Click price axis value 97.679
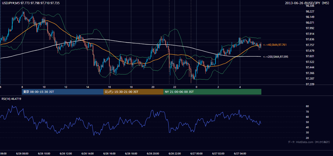 tap(310, 50)
